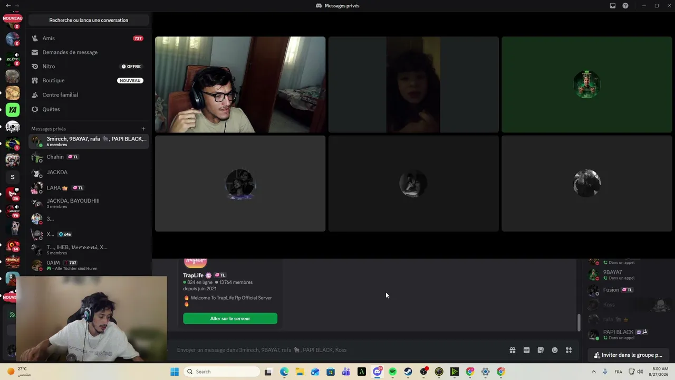Select the green-background call participant tile
The height and width of the screenshot is (380, 675).
tap(587, 84)
